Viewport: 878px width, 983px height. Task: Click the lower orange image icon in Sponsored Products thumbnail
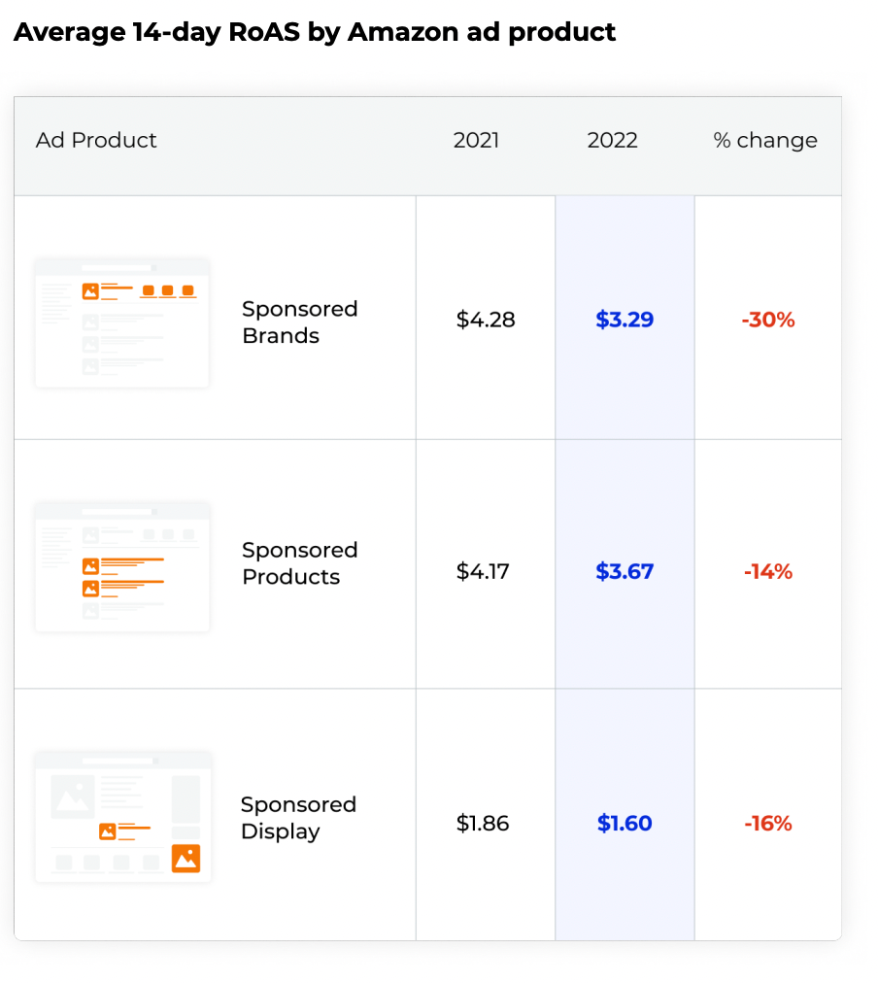[91, 588]
